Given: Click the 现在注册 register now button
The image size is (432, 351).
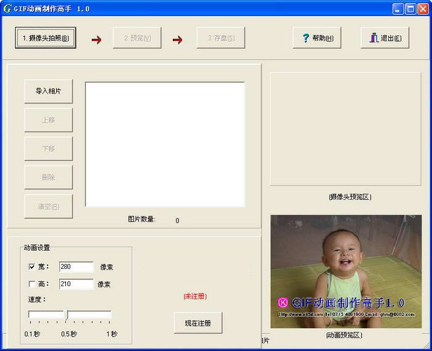Looking at the screenshot, I should pyautogui.click(x=198, y=323).
